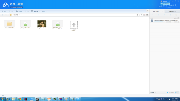Click the file column header in transfer list

pos(152,18)
